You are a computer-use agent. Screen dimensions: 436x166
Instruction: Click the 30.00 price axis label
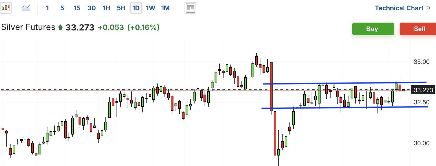[422, 143]
